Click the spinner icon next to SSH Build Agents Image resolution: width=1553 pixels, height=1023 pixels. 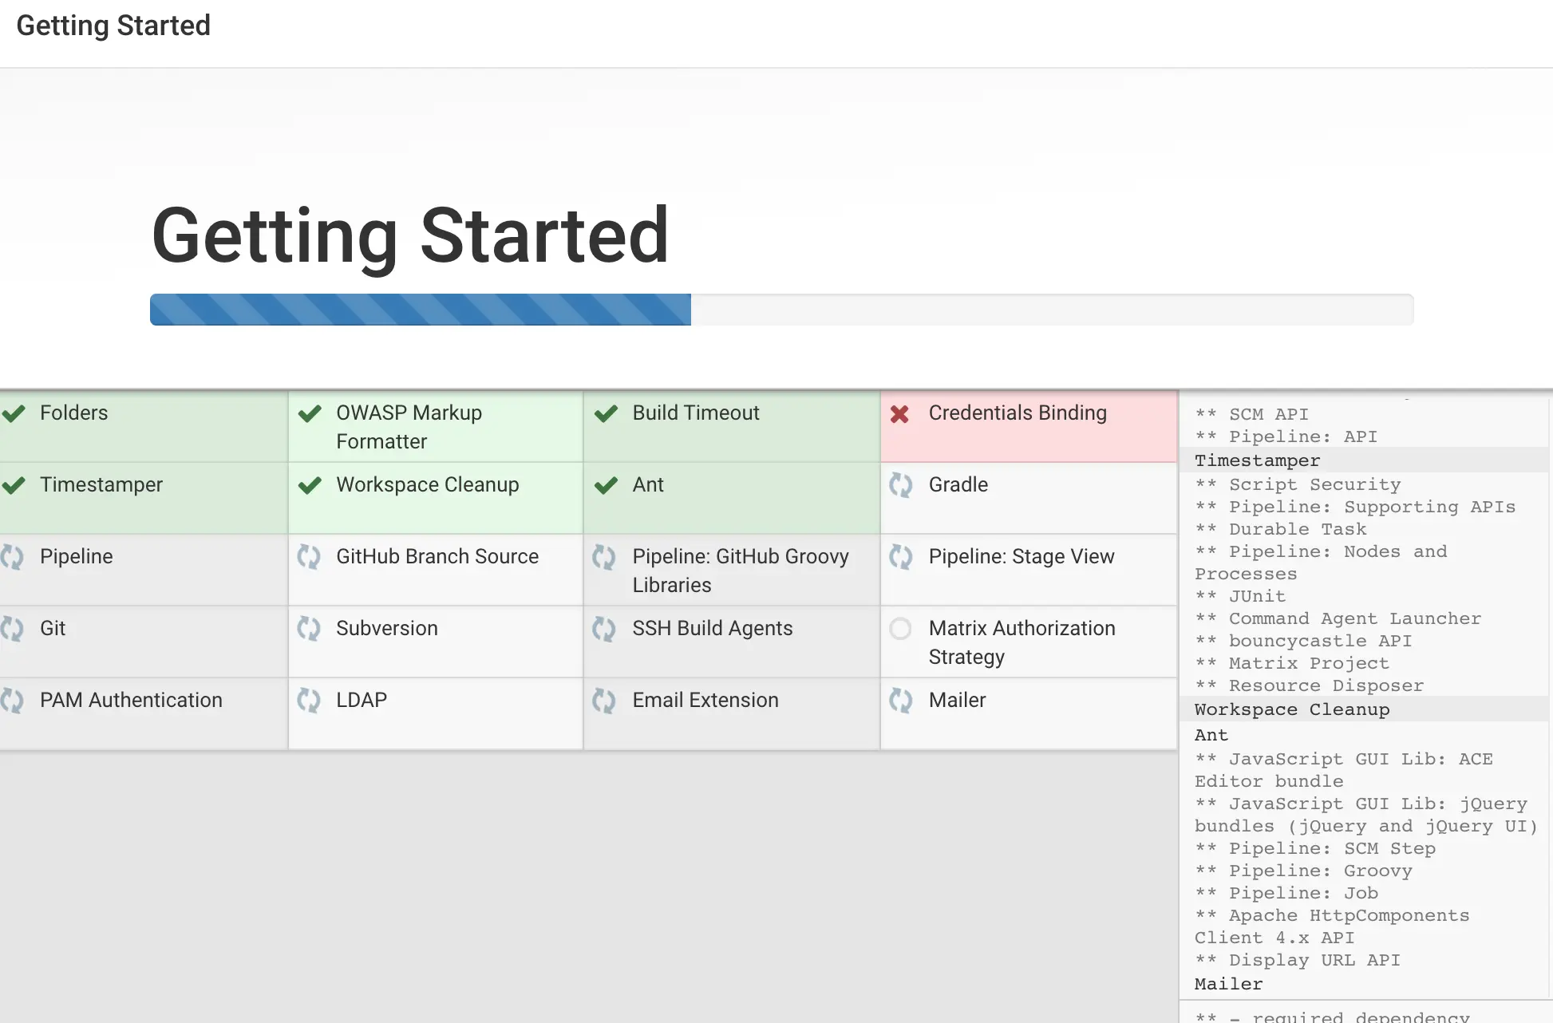pyautogui.click(x=604, y=629)
